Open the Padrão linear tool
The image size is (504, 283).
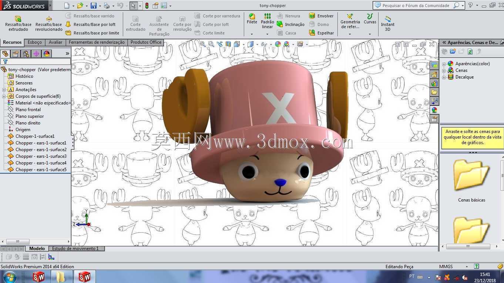pyautogui.click(x=268, y=21)
